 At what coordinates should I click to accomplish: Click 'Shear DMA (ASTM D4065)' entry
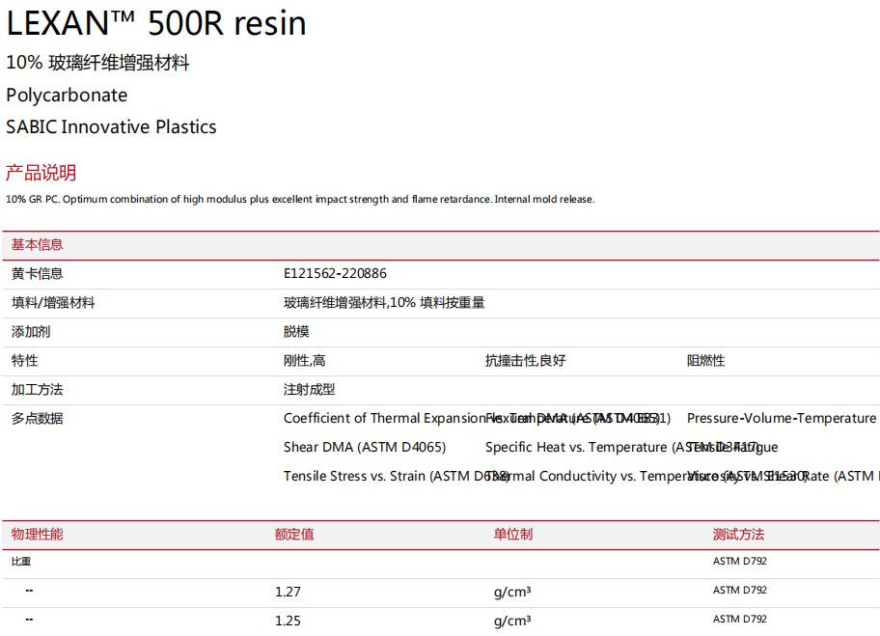click(x=365, y=448)
